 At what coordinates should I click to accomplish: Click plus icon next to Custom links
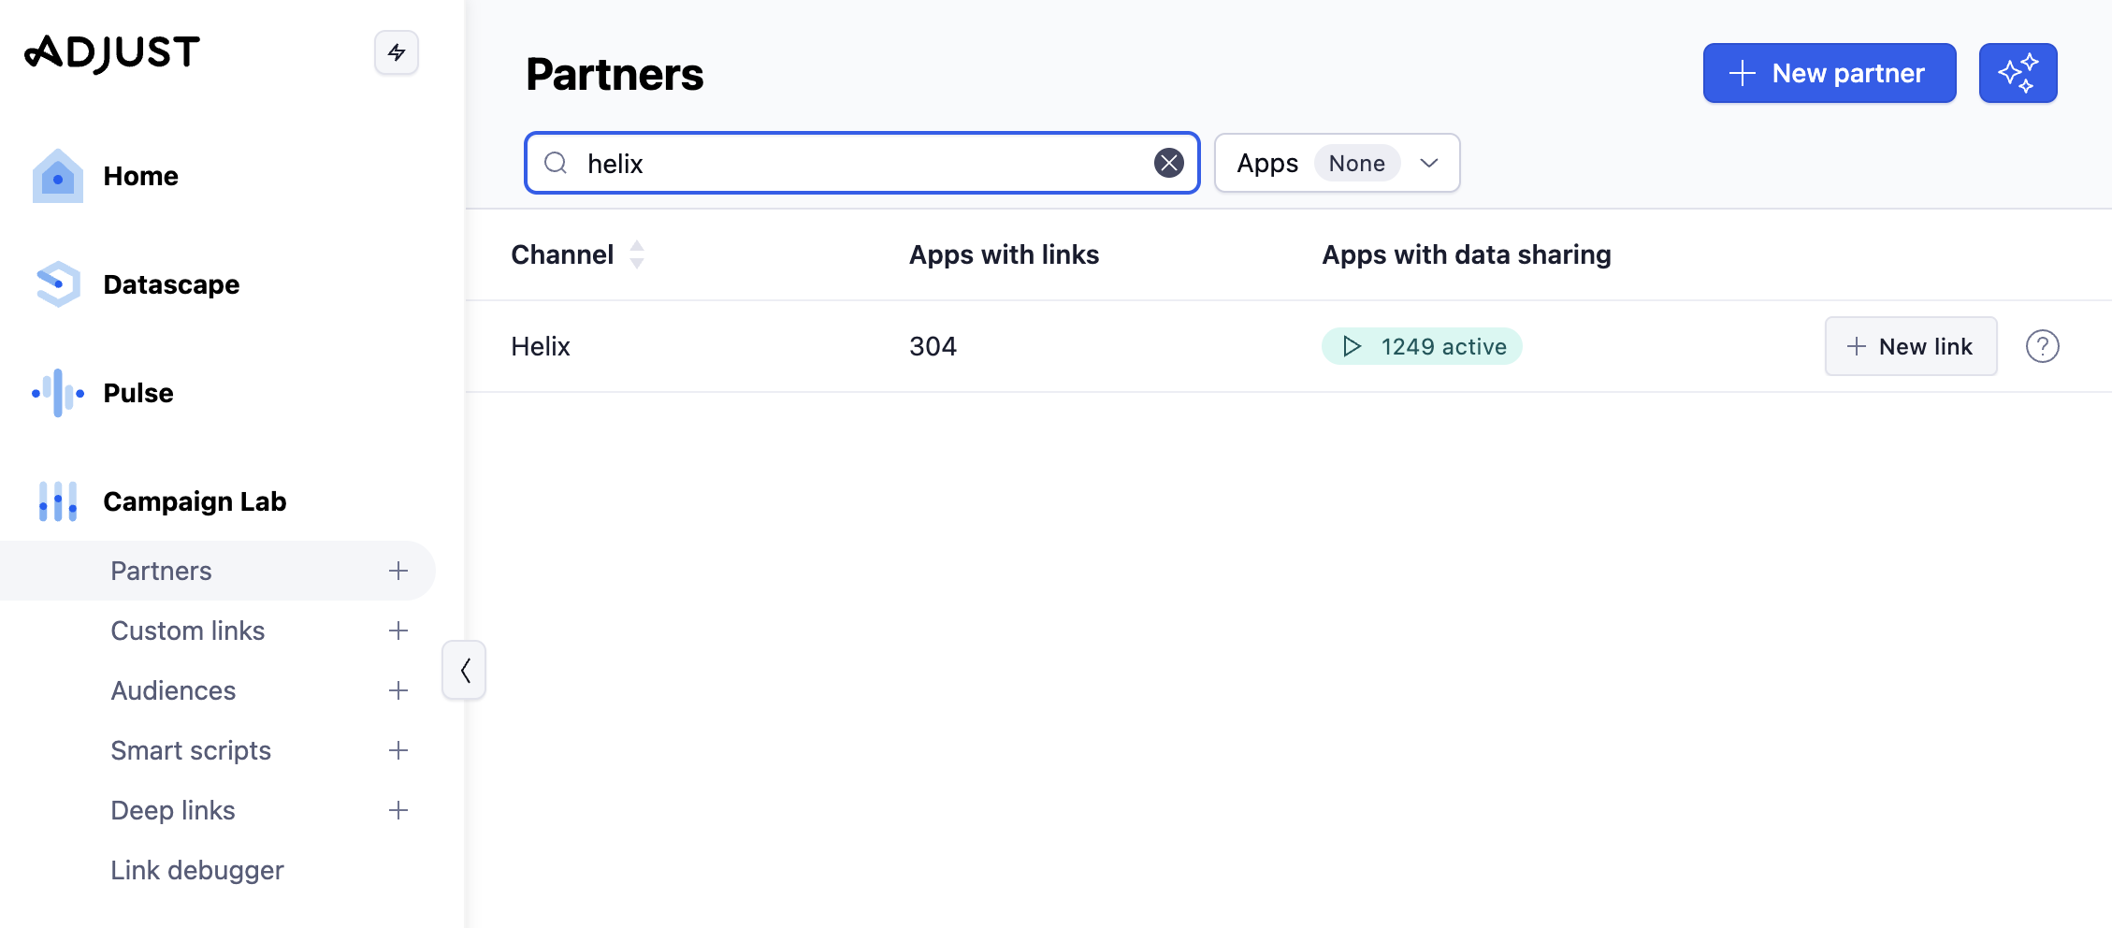tap(398, 631)
